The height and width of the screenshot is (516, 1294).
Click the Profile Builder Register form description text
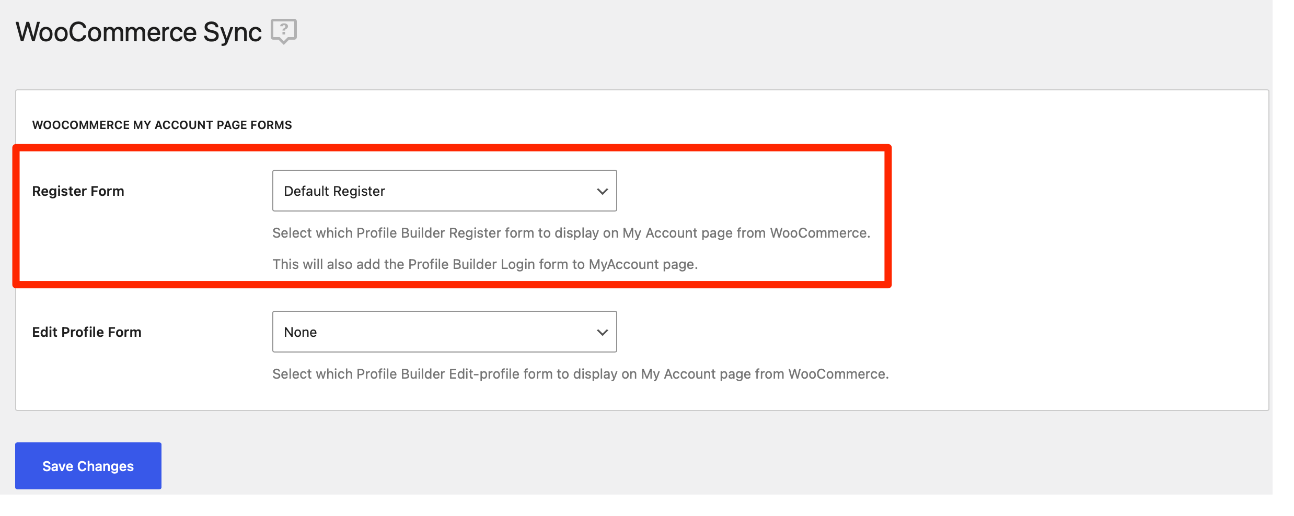pos(571,233)
